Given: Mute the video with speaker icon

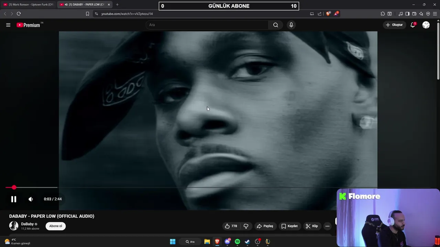Looking at the screenshot, I should coord(31,199).
